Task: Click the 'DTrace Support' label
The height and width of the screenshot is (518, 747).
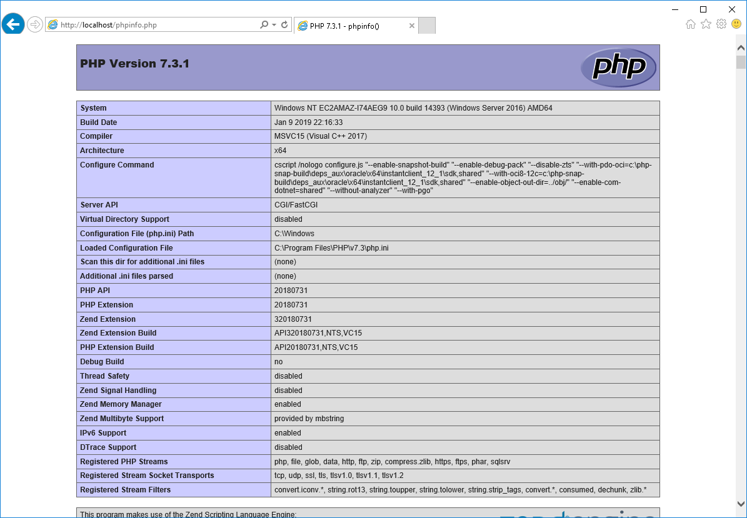Action: pos(108,447)
